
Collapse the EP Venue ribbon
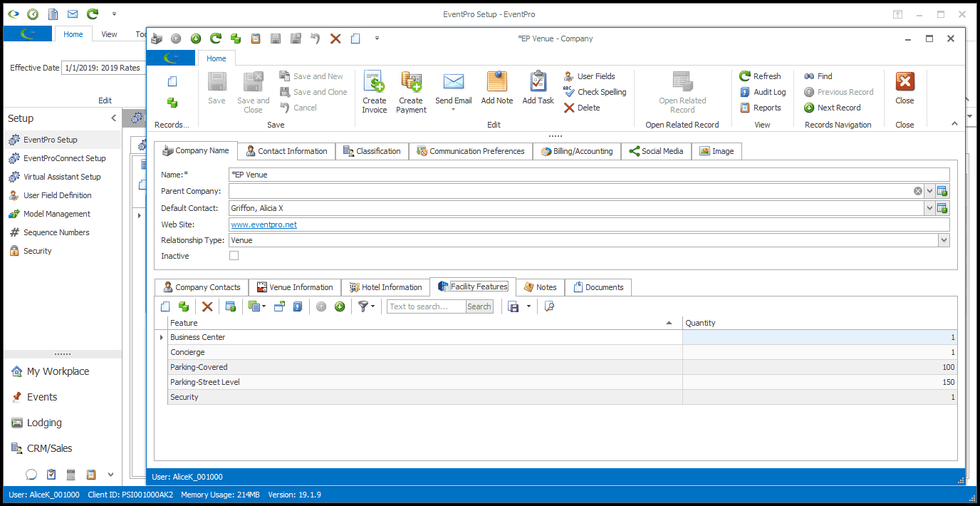[x=954, y=124]
